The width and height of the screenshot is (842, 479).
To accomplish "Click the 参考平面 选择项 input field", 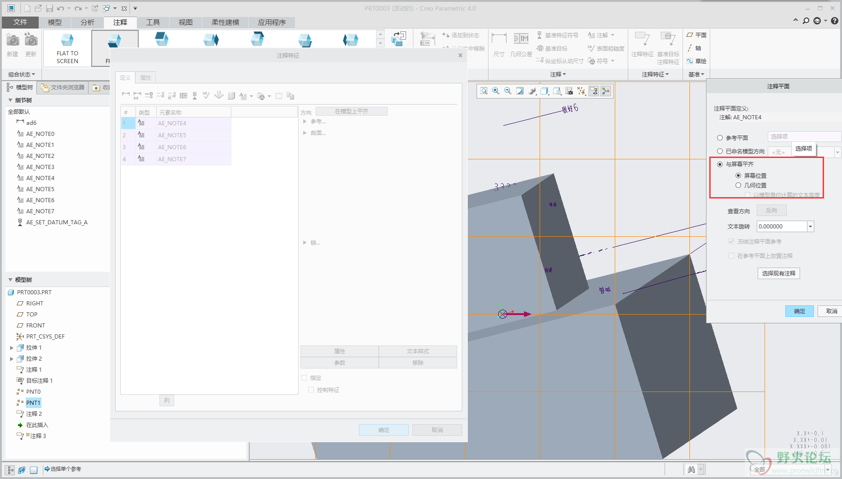I will (804, 136).
